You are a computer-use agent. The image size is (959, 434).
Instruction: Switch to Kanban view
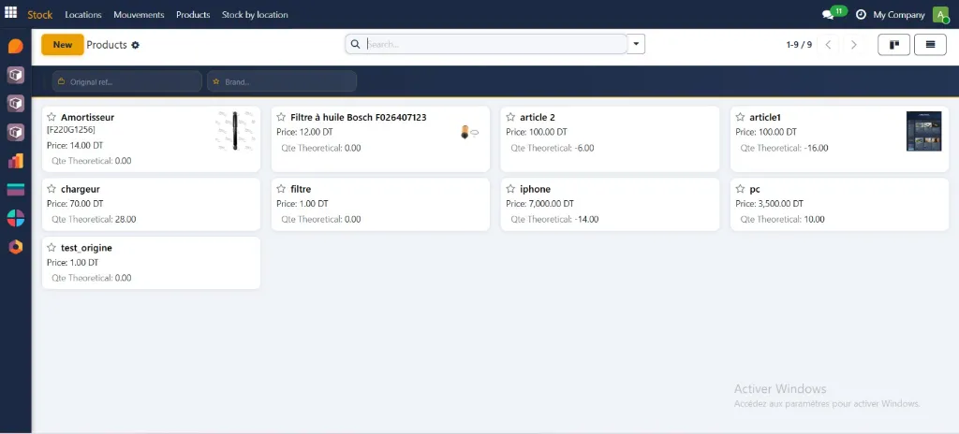point(894,44)
